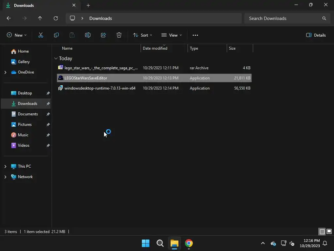
Task: Collapse the Today group
Action: coord(56,59)
